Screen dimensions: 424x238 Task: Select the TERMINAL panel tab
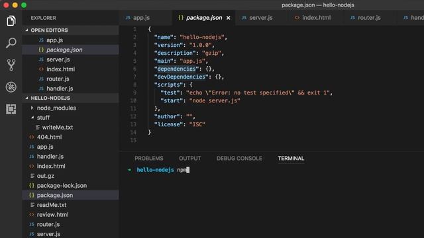point(291,159)
